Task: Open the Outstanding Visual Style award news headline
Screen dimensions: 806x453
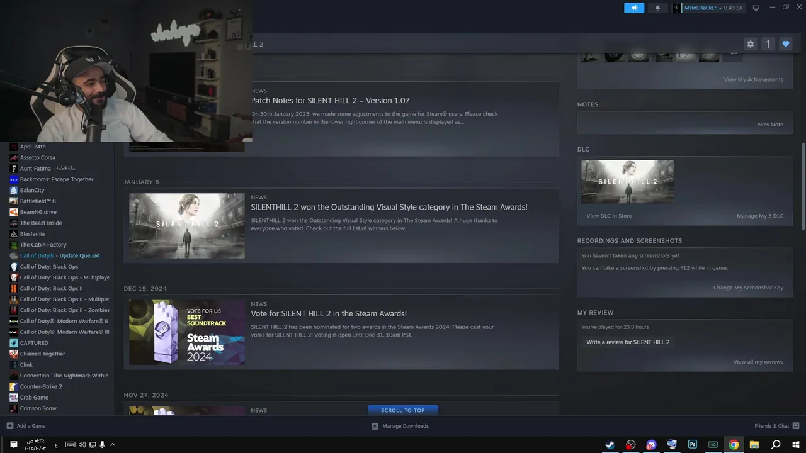Action: click(x=389, y=207)
